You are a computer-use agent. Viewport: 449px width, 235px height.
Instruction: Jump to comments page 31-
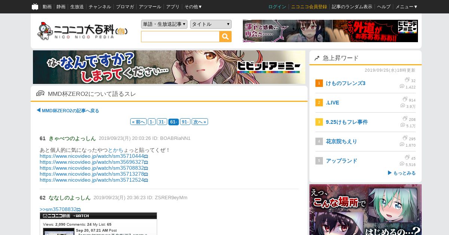(162, 122)
